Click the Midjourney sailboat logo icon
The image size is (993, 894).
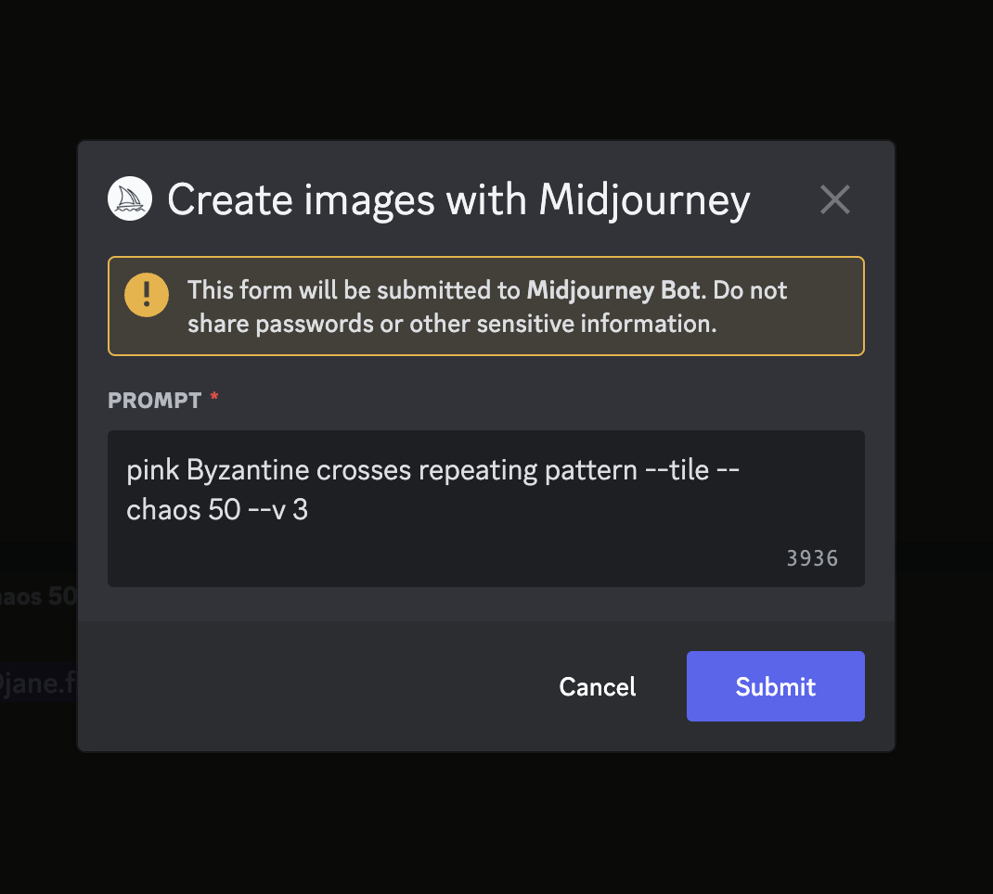130,198
